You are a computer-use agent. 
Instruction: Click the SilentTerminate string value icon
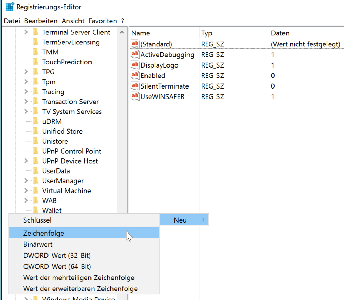pyautogui.click(x=135, y=86)
